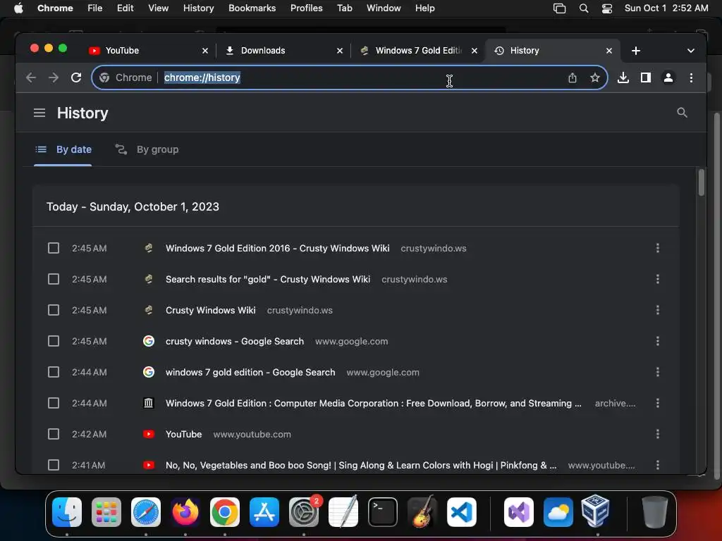Open the Profiles menu in menu bar
This screenshot has width=722, height=541.
point(306,8)
